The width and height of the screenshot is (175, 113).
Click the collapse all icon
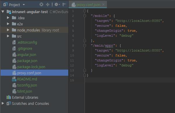pos(48,5)
